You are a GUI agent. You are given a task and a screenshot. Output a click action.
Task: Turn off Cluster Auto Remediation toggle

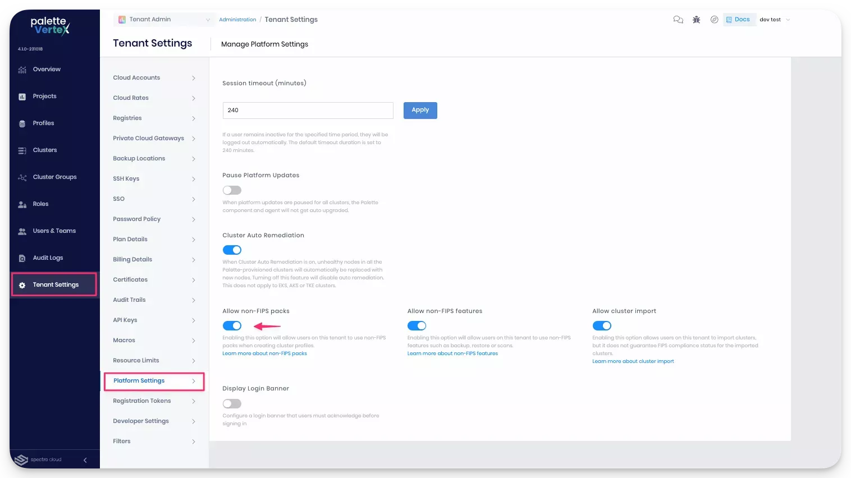point(232,250)
